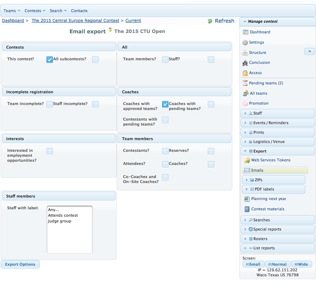Open the Contacts menu item
The height and width of the screenshot is (288, 316).
(x=79, y=11)
